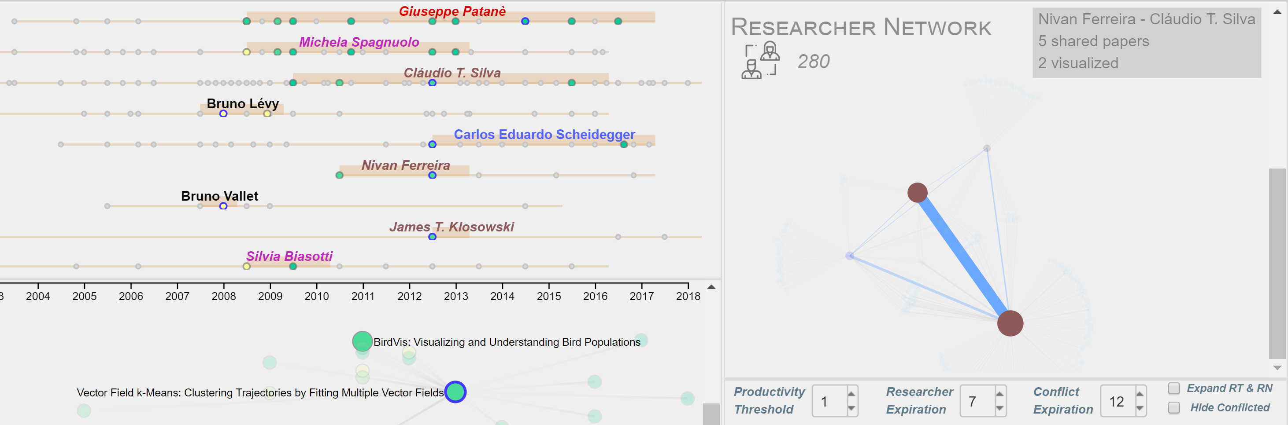
Task: Click the Nivan Ferreira name label
Action: click(405, 165)
